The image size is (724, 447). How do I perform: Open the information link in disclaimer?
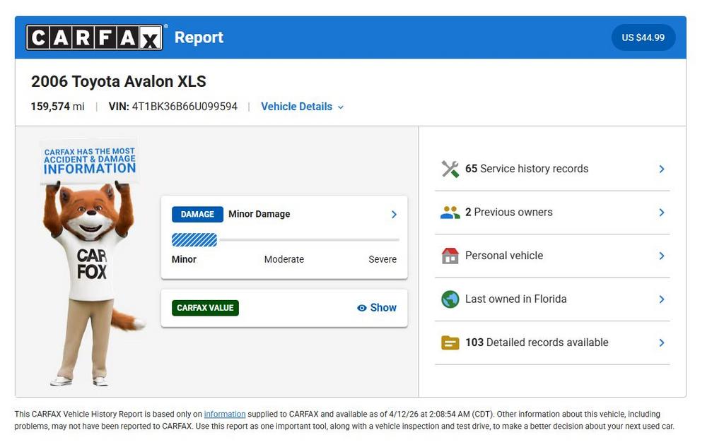[x=224, y=415]
